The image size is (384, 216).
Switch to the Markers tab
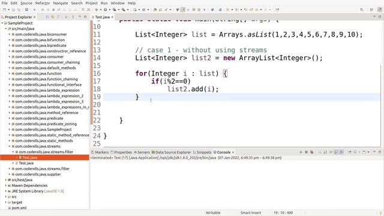click(x=100, y=152)
